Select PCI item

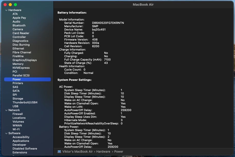point(15,72)
